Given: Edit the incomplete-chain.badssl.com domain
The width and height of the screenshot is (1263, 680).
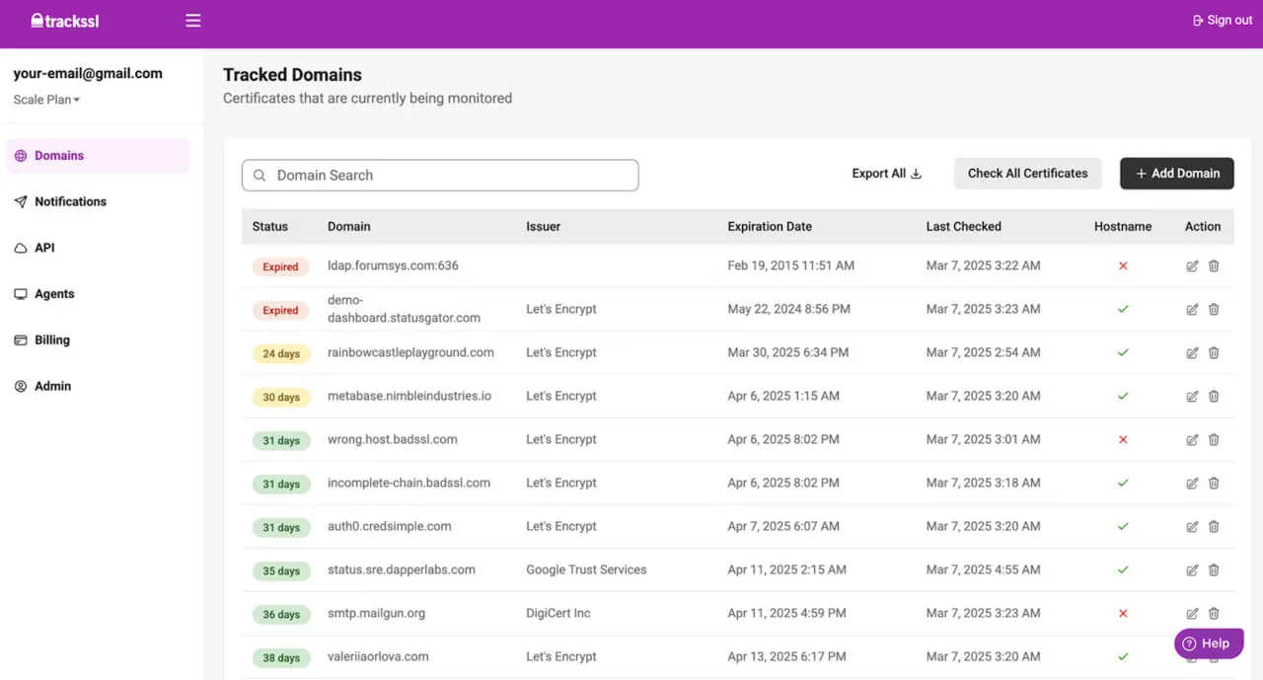Looking at the screenshot, I should click(1192, 484).
